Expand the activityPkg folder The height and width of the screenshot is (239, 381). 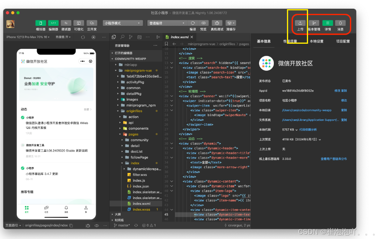click(x=136, y=82)
